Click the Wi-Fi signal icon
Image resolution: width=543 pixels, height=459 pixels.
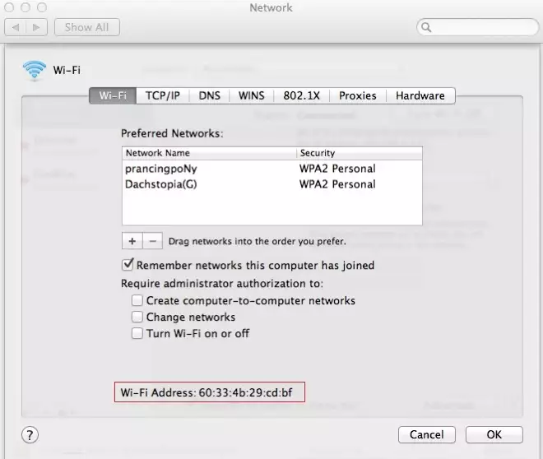35,71
